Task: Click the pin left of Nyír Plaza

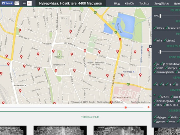Action: [x=122, y=75]
